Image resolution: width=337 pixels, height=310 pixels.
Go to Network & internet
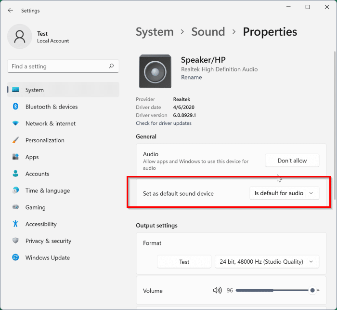tap(63, 123)
